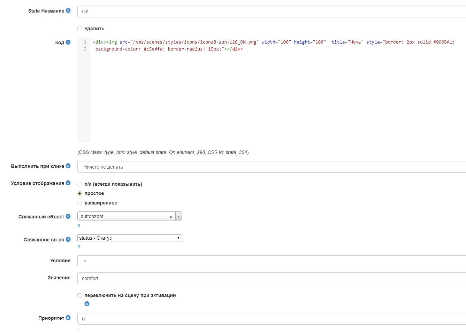This screenshot has width=466, height=333.
Task: Check переключить на сцену при активации
Action: click(x=80, y=295)
